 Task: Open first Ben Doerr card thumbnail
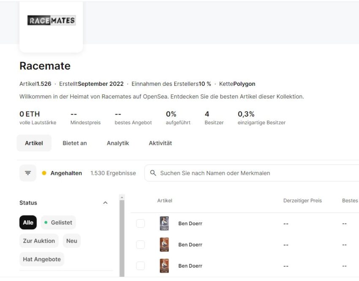point(164,223)
